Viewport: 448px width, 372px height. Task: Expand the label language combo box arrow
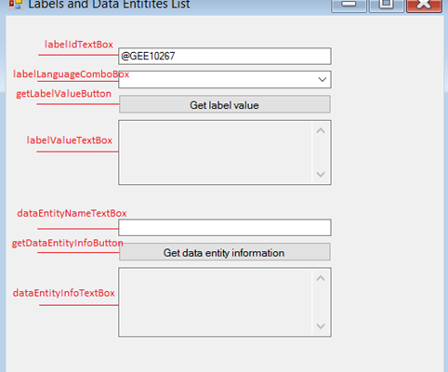(x=323, y=79)
